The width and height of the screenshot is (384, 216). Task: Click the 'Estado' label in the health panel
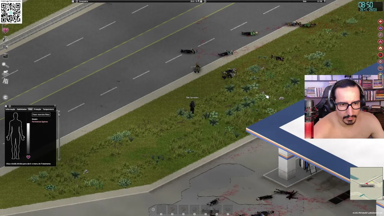pos(35,119)
